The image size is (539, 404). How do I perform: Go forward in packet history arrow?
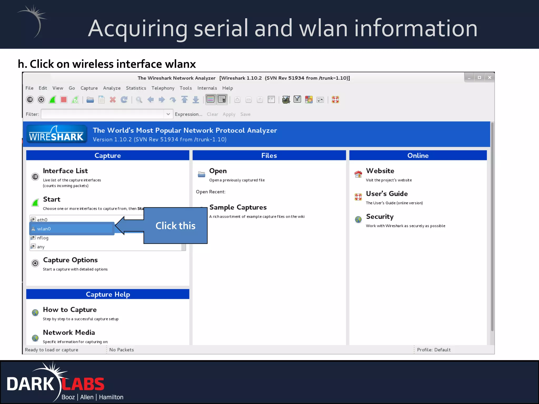click(162, 100)
